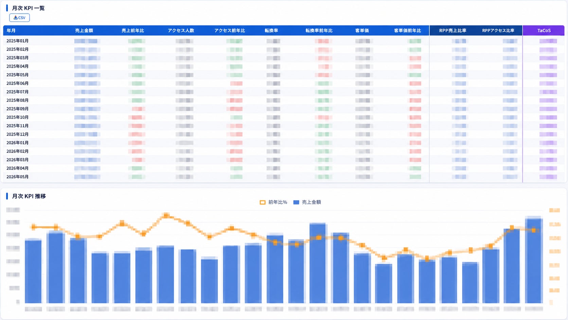Toggle the 前年比% legend series
568x320 pixels.
point(273,202)
